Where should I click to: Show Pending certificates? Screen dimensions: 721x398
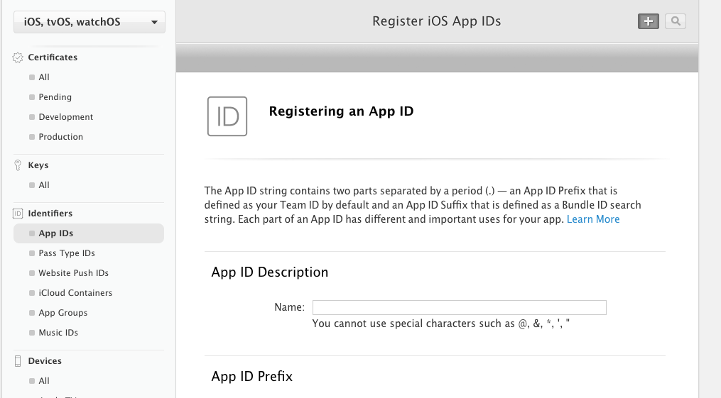[x=55, y=97]
